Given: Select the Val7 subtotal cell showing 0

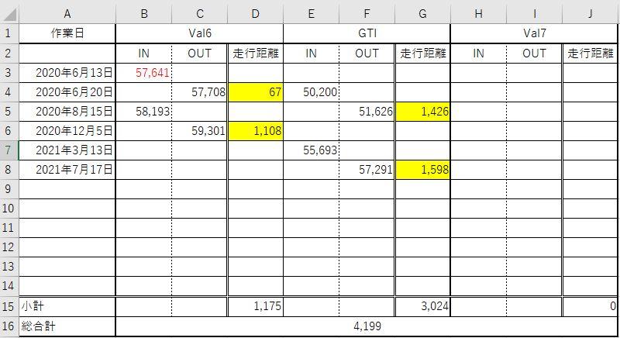Looking at the screenshot, I should pos(590,306).
